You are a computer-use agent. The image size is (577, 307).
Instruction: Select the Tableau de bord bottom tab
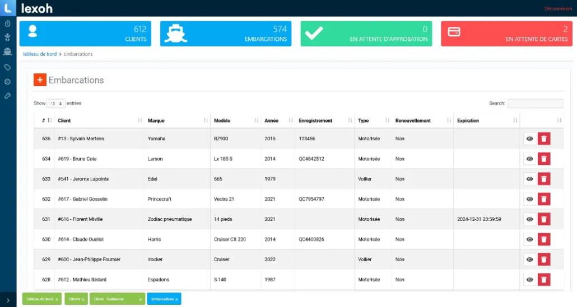[40, 299]
